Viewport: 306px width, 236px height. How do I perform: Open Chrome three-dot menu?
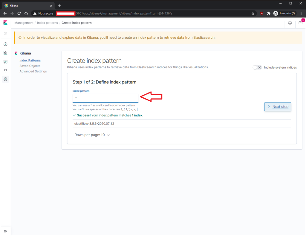301,13
